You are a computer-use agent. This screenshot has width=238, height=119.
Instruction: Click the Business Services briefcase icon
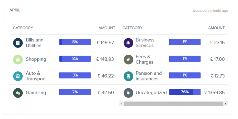click(x=128, y=43)
